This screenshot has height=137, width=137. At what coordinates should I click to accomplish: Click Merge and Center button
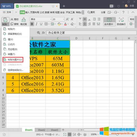109,21
